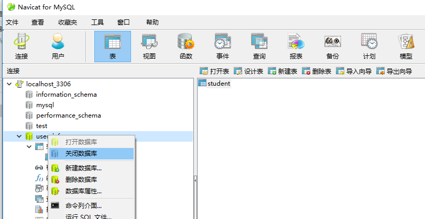
Task: Click the performance_schema database icon
Action: (x=29, y=116)
